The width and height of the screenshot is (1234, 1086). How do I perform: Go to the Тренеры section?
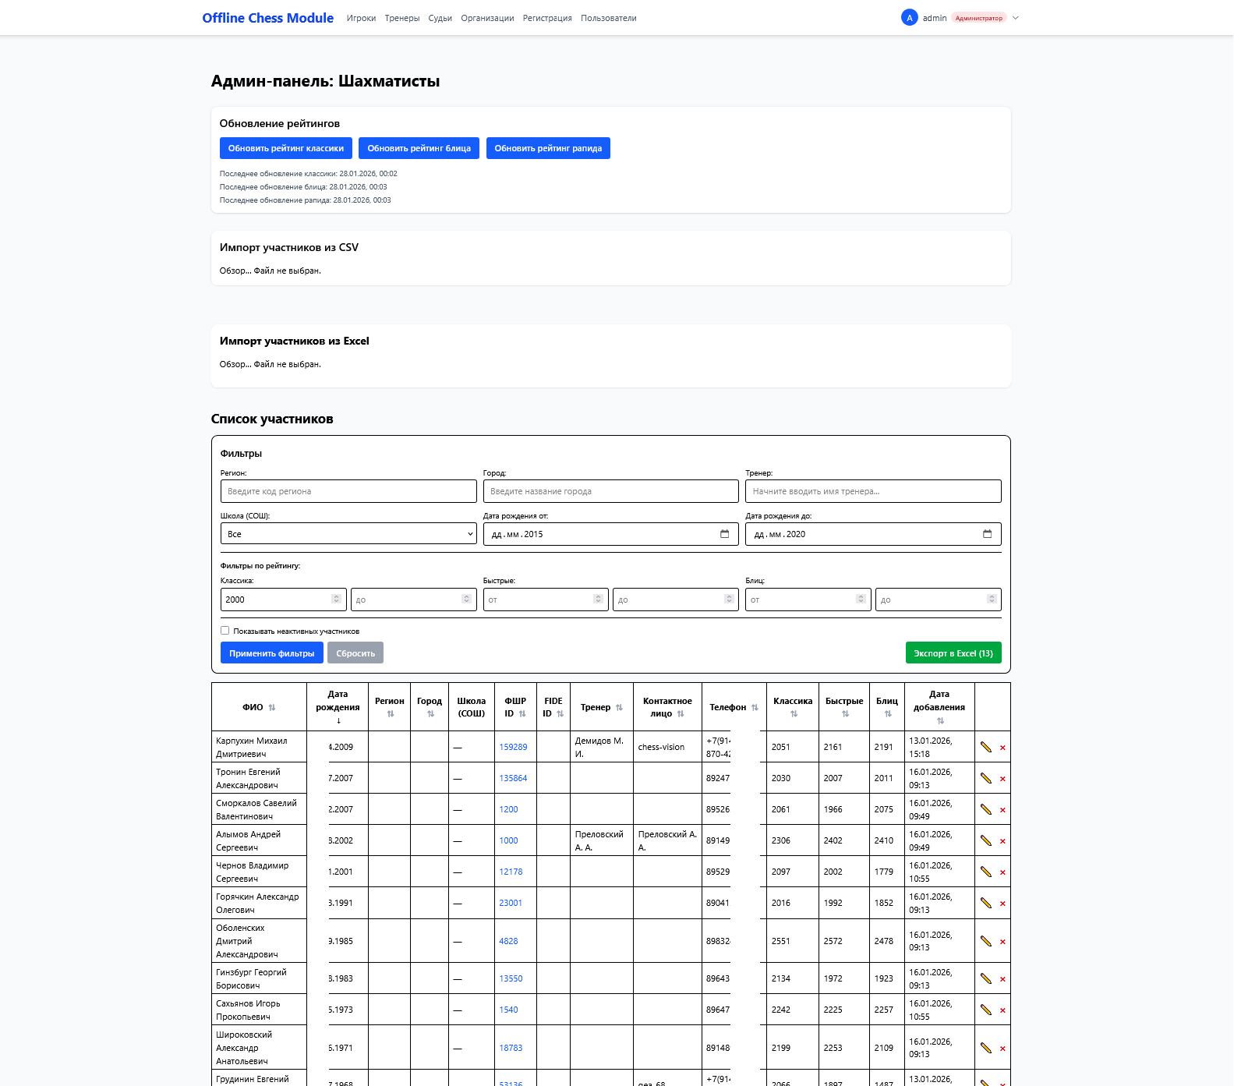[x=402, y=18]
